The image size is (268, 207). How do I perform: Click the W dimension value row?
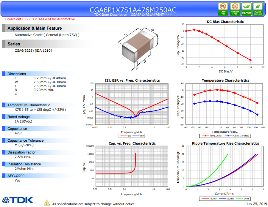[40, 82]
